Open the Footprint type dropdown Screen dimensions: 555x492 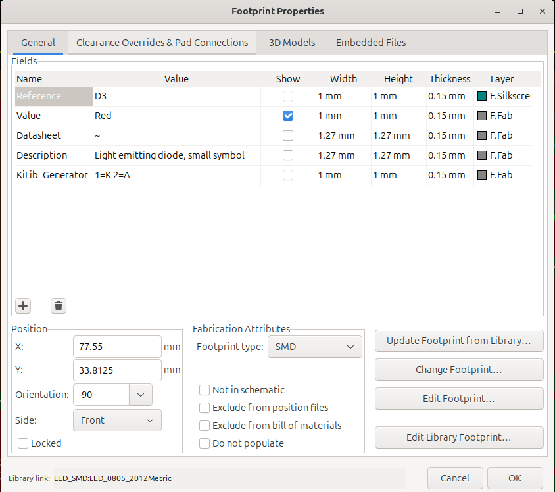point(315,347)
